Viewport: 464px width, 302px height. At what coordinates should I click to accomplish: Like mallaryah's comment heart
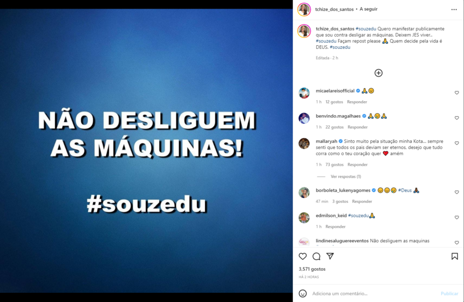[456, 143]
